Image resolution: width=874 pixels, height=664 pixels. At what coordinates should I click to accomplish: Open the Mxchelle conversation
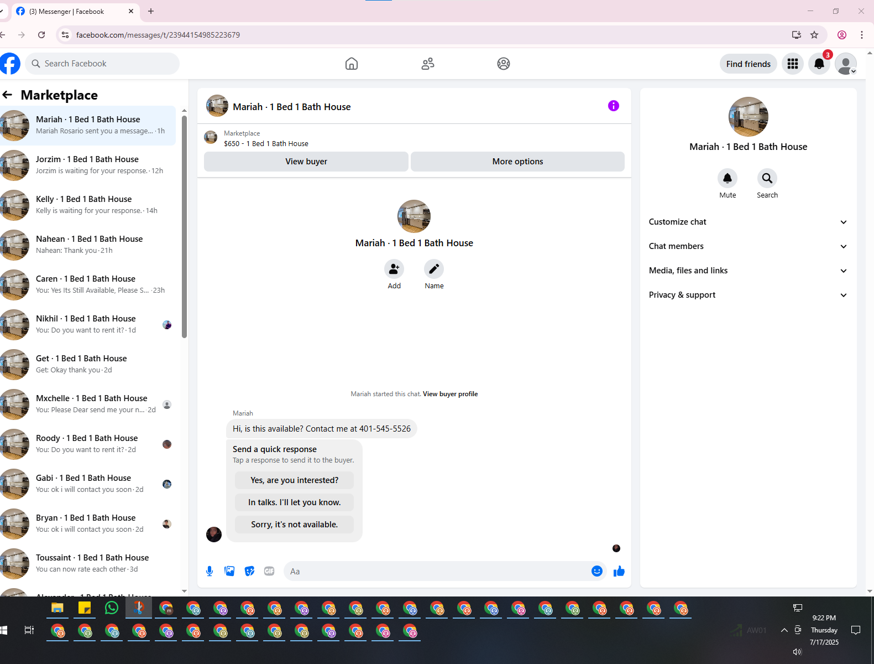88,404
